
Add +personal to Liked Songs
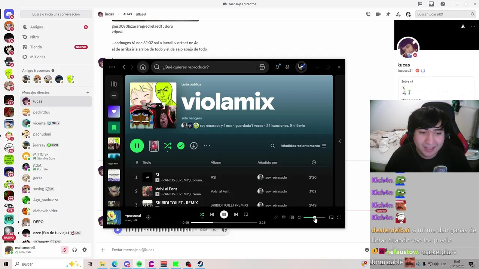point(149,217)
